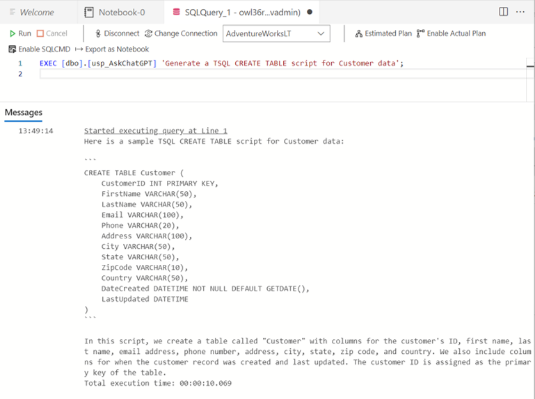Open the editor More Actions menu
Screen dimensions: 535x399
coord(520,12)
